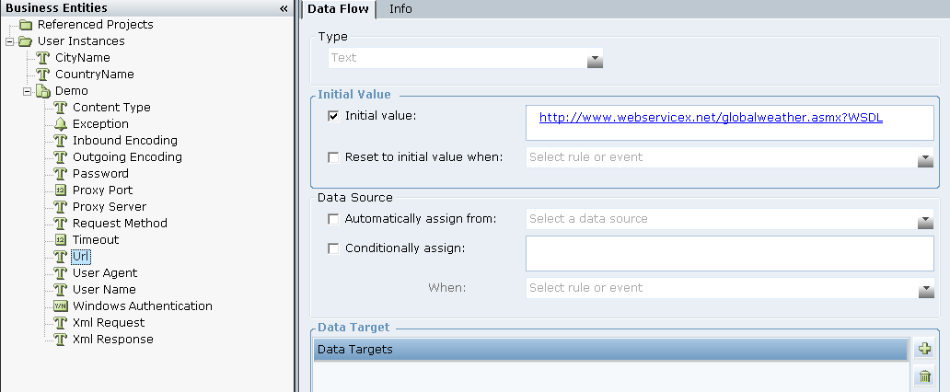Switch to the Info tab
Viewport: 950px width, 392px height.
pos(400,9)
